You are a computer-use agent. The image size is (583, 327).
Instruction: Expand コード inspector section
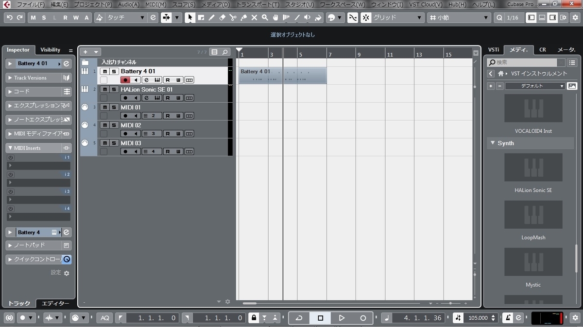click(x=10, y=91)
